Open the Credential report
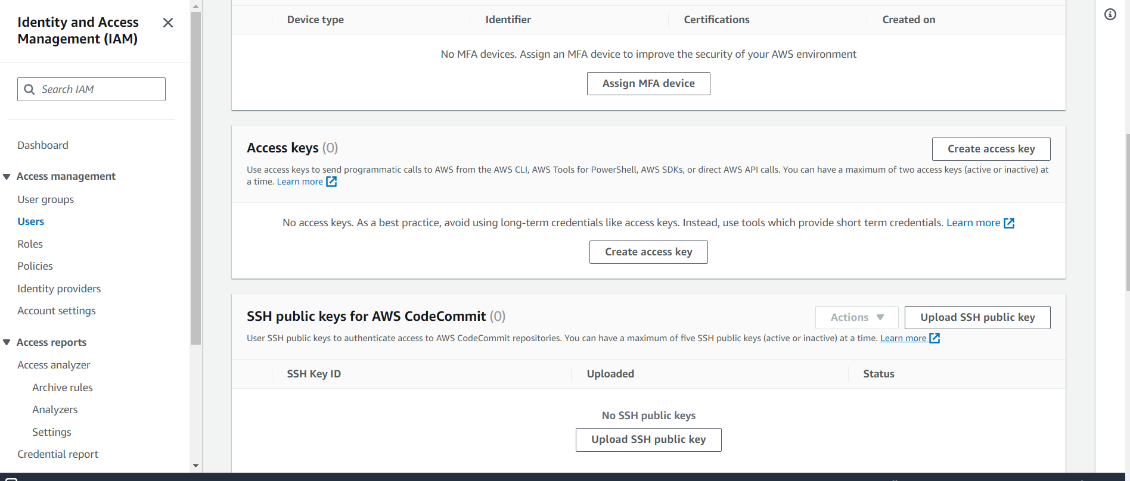Image resolution: width=1130 pixels, height=481 pixels. point(58,454)
